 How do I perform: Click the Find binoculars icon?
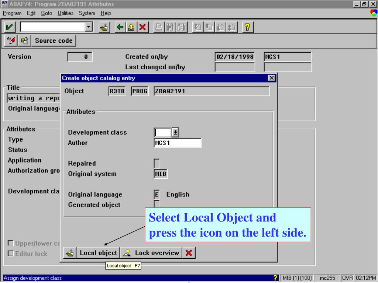[170, 27]
